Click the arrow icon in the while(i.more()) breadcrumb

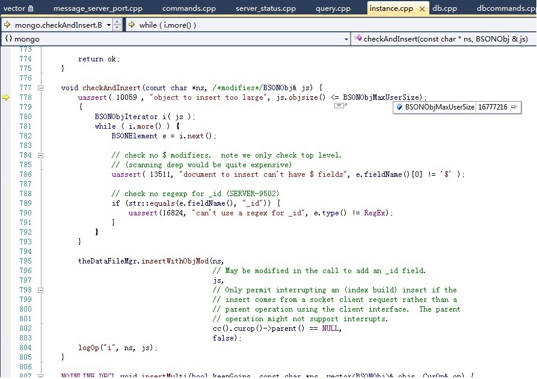(131, 25)
